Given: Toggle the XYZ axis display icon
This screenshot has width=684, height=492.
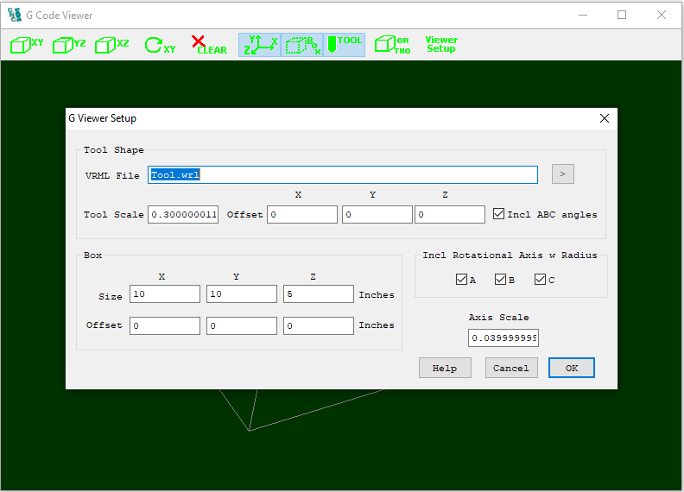Looking at the screenshot, I should [260, 45].
